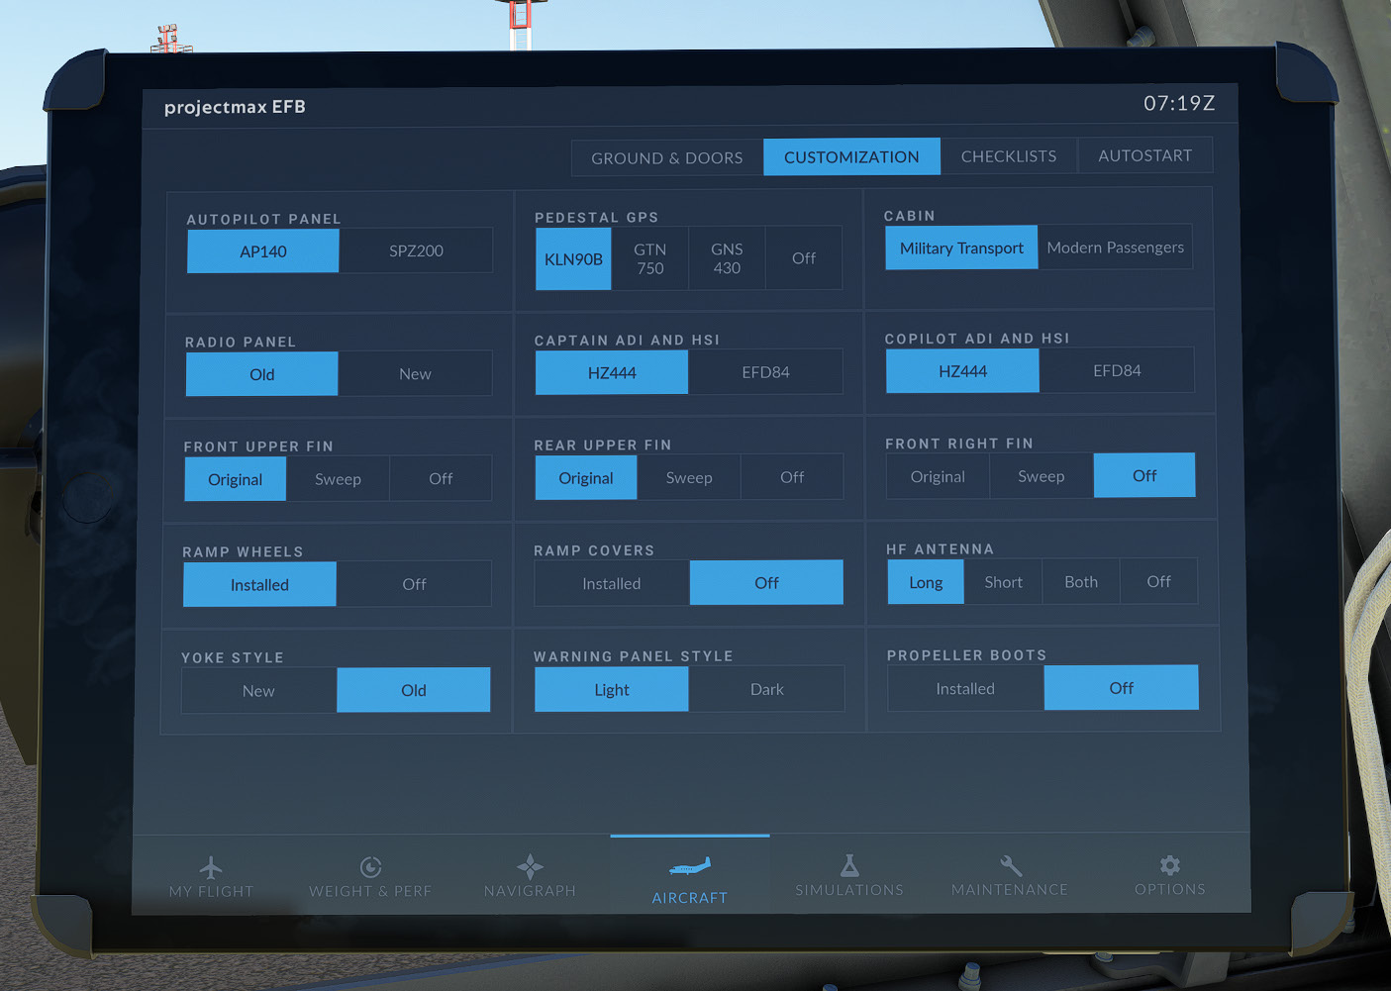This screenshot has height=991, width=1391.
Task: Set Yoke Style to New
Action: click(x=258, y=691)
